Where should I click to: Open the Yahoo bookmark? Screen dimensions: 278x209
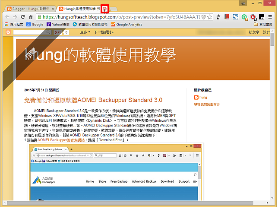coord(58,24)
